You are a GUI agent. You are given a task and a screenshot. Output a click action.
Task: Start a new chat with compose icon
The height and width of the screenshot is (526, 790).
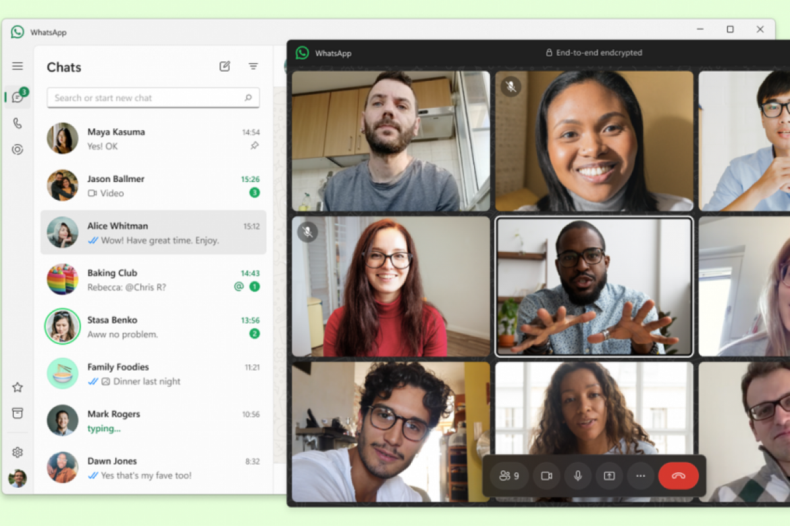225,66
